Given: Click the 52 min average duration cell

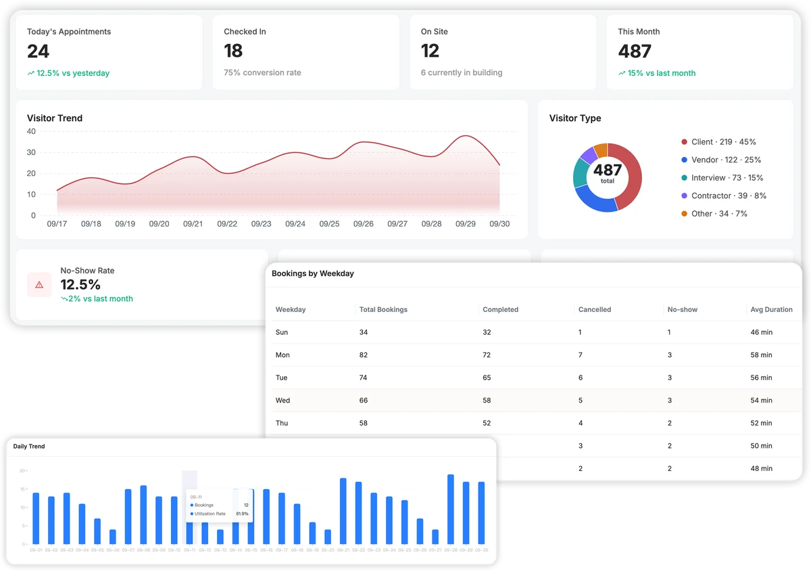Looking at the screenshot, I should (x=761, y=423).
